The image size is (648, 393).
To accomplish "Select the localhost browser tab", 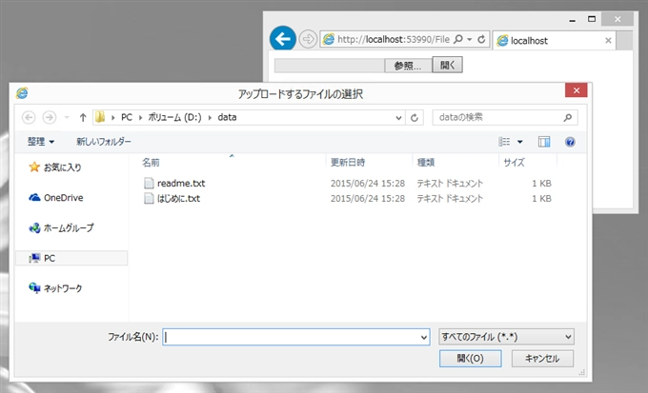I will [x=554, y=41].
